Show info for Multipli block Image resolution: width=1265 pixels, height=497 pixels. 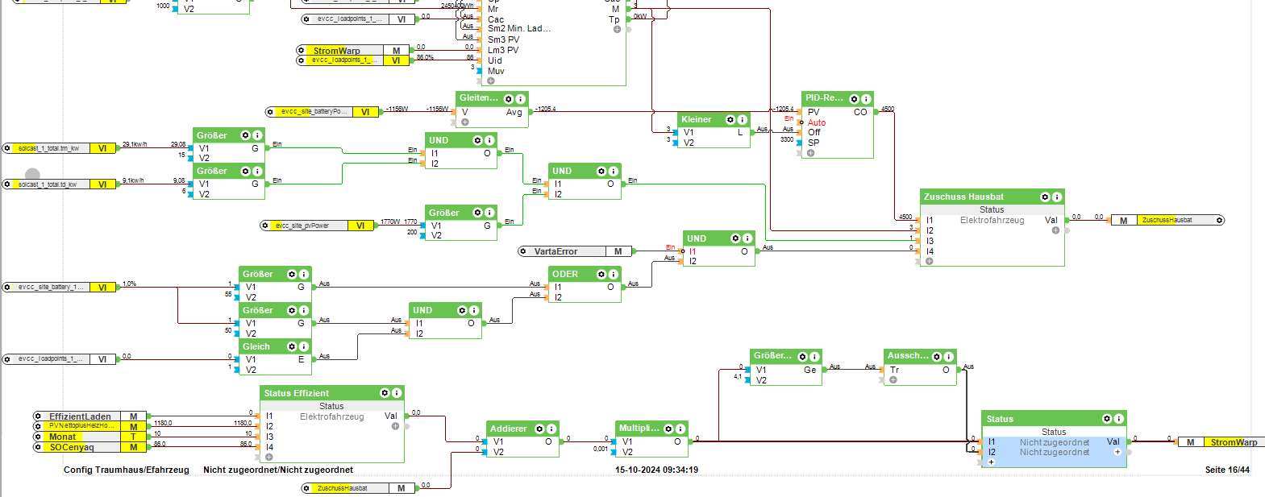[680, 429]
